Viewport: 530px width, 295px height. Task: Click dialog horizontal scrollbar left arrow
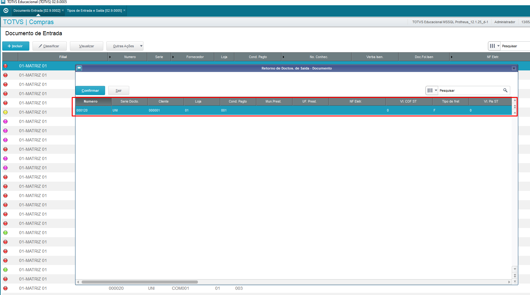point(78,282)
